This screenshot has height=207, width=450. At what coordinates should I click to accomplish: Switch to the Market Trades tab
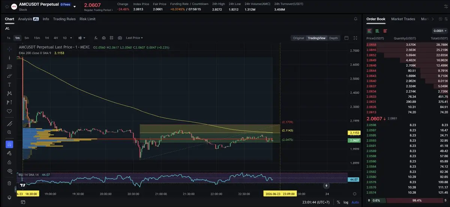click(x=404, y=19)
